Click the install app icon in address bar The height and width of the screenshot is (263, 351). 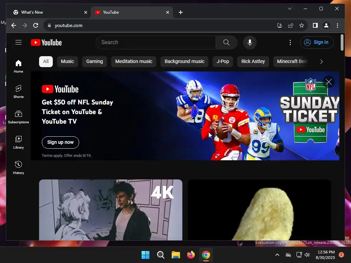[x=280, y=25]
